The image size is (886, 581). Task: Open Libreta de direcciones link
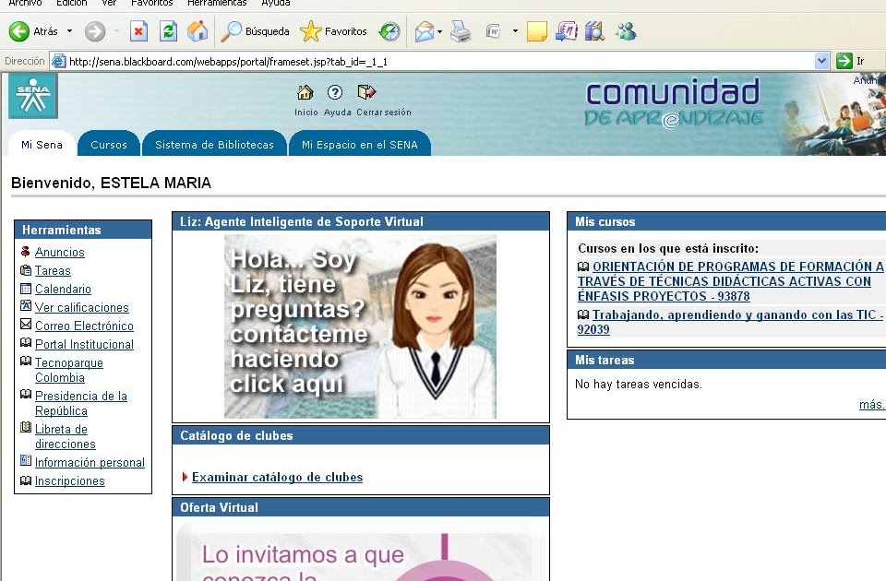65,437
